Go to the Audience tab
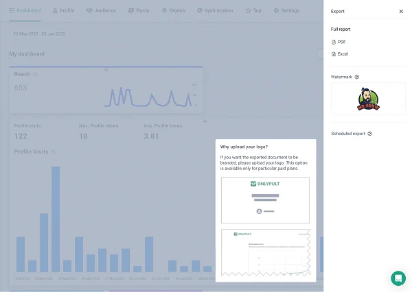 (102, 11)
